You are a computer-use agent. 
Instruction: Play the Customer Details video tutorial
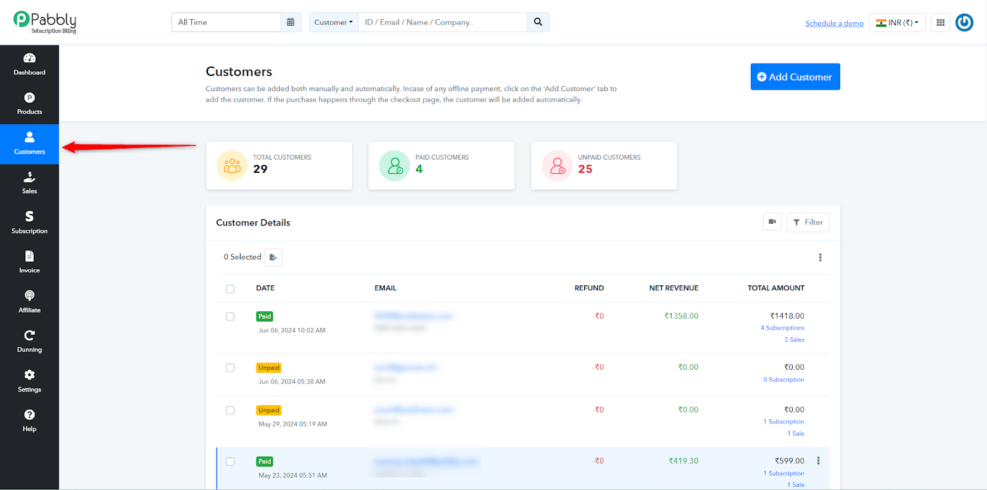click(772, 222)
